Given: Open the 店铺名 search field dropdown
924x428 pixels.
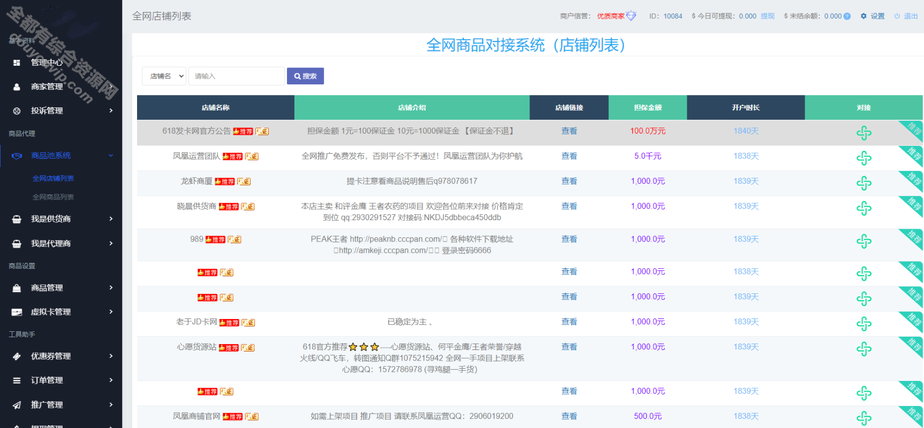Looking at the screenshot, I should 164,76.
